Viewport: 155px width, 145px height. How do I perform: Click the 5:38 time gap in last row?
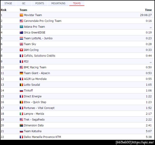tap(149, 137)
